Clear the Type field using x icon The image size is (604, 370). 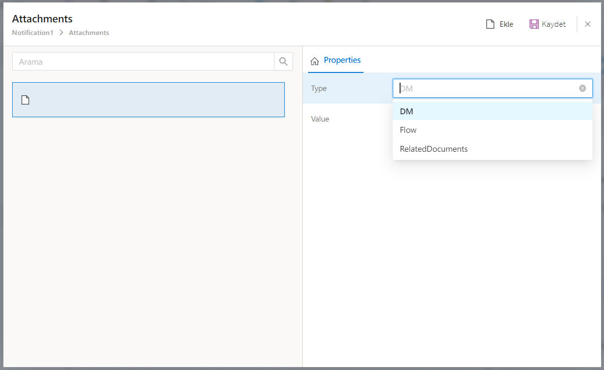click(x=583, y=88)
